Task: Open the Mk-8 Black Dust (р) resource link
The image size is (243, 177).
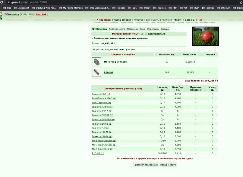Action: point(103,149)
